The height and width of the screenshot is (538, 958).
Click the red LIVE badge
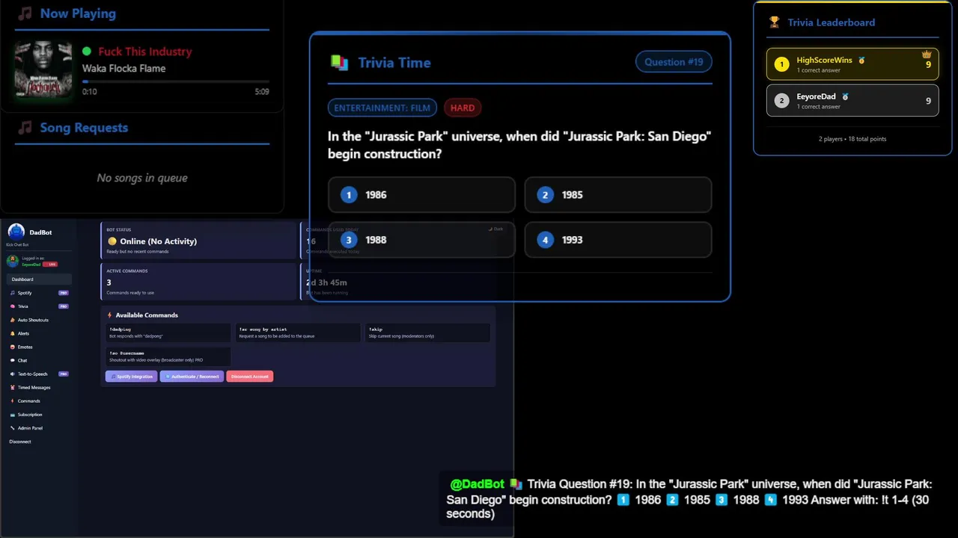click(x=50, y=265)
